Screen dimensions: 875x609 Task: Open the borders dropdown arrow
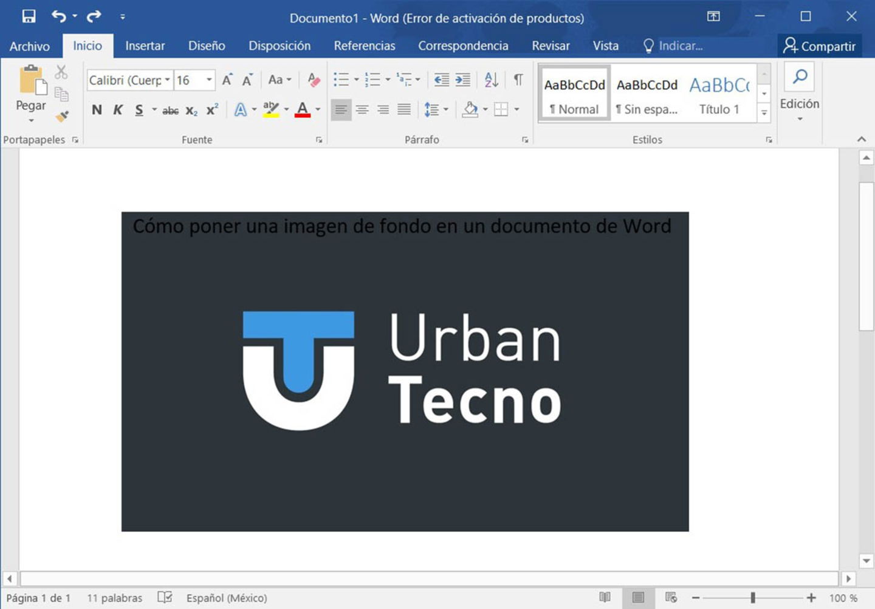[x=516, y=110]
